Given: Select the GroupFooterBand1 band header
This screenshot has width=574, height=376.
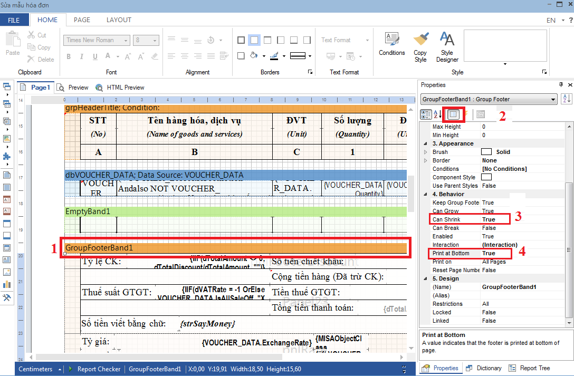Looking at the screenshot, I should pos(235,248).
